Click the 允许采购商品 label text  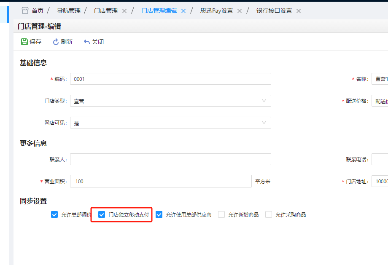(x=291, y=214)
